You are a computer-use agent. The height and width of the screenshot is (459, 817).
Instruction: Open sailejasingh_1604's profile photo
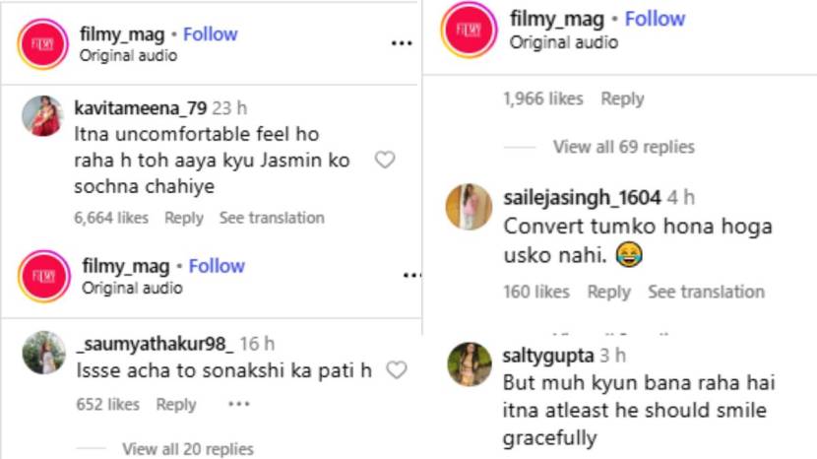point(469,207)
